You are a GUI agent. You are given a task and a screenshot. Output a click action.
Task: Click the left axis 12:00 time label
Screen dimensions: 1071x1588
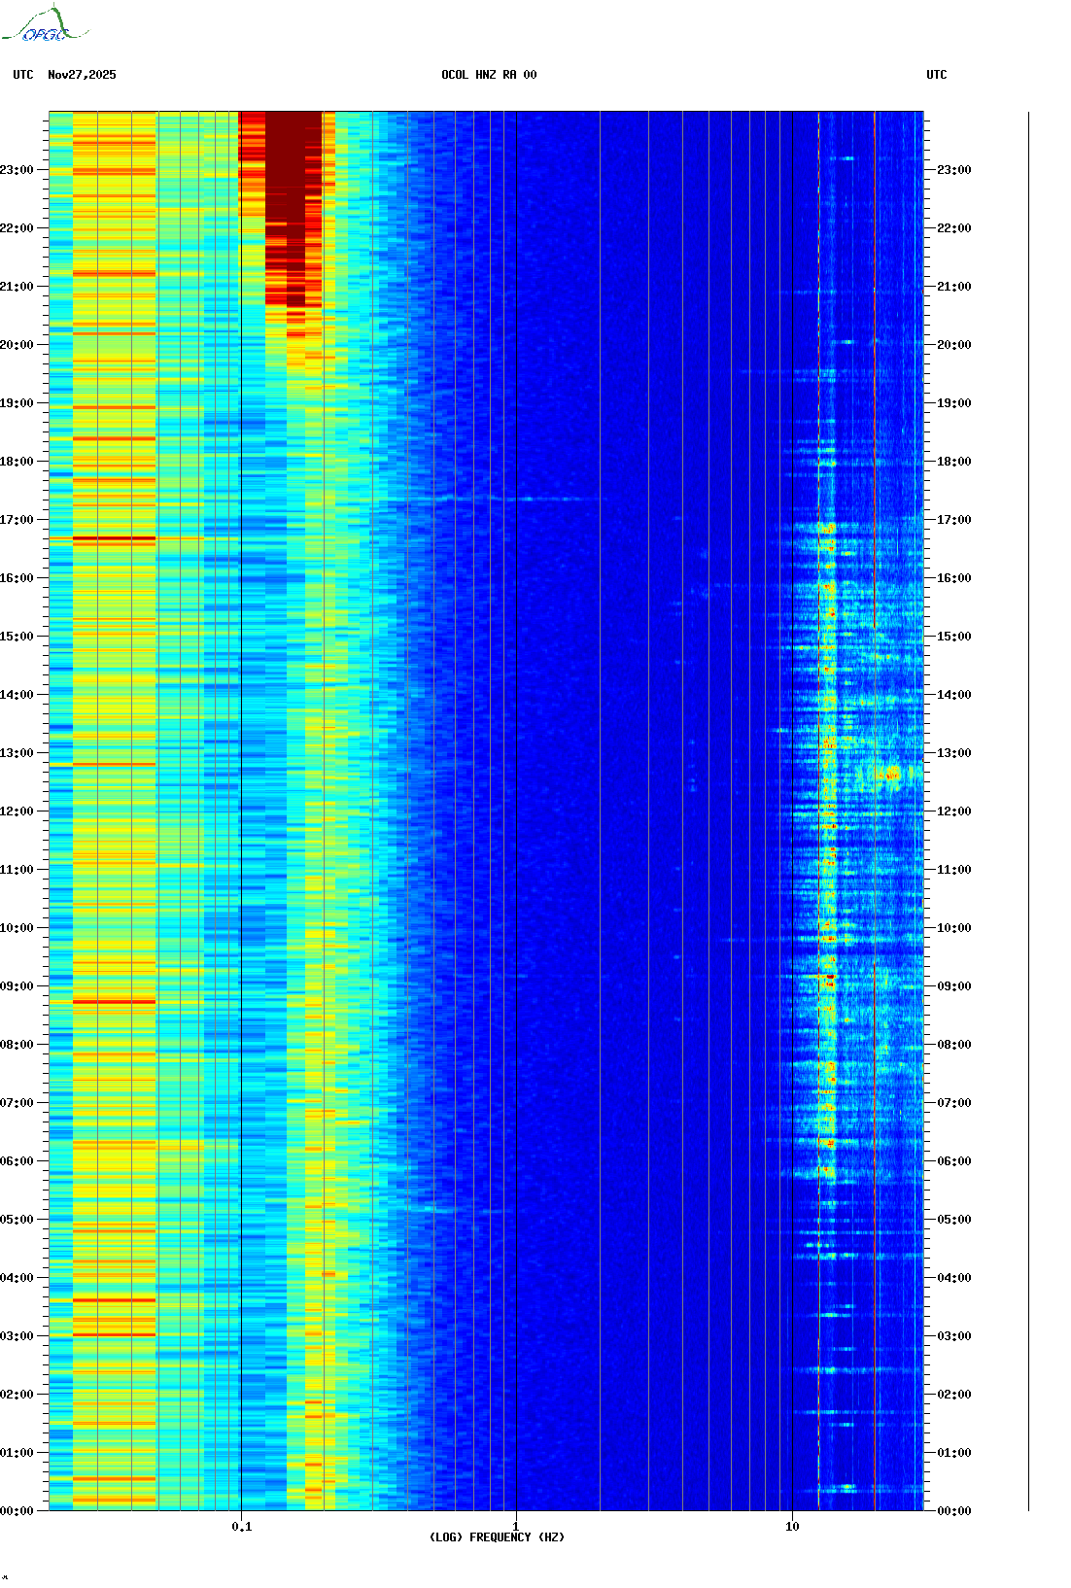coord(17,811)
